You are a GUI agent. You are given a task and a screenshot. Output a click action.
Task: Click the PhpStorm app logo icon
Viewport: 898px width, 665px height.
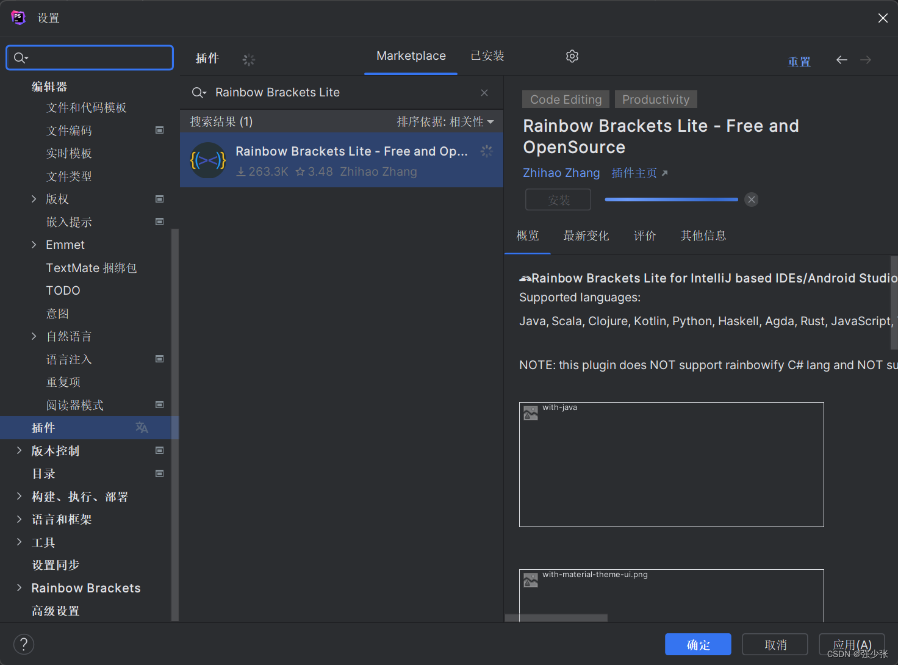18,18
